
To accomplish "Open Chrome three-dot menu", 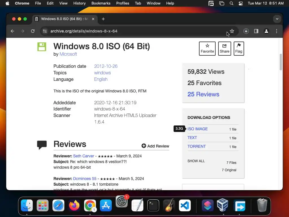I will pyautogui.click(x=277, y=31).
